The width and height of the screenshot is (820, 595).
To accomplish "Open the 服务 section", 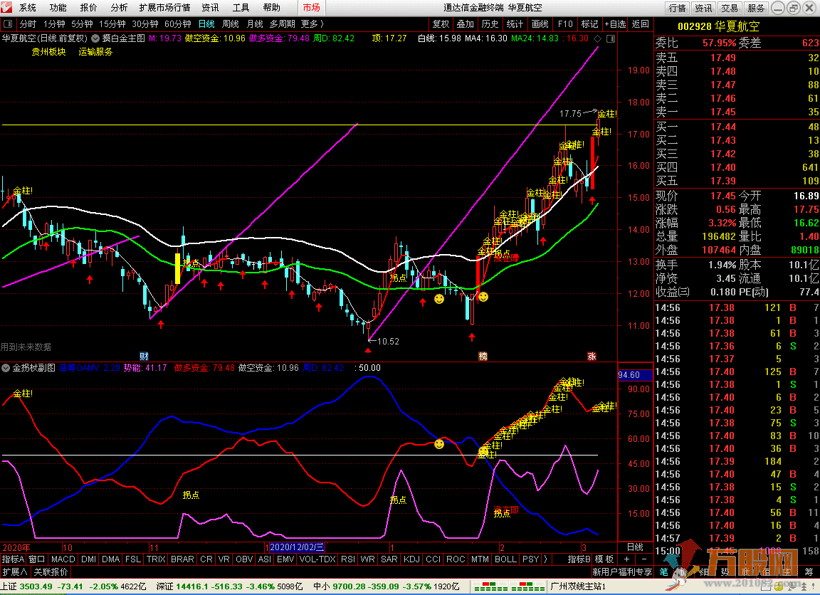I will [x=756, y=8].
